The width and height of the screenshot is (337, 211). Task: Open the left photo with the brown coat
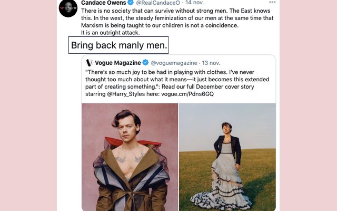click(x=130, y=157)
